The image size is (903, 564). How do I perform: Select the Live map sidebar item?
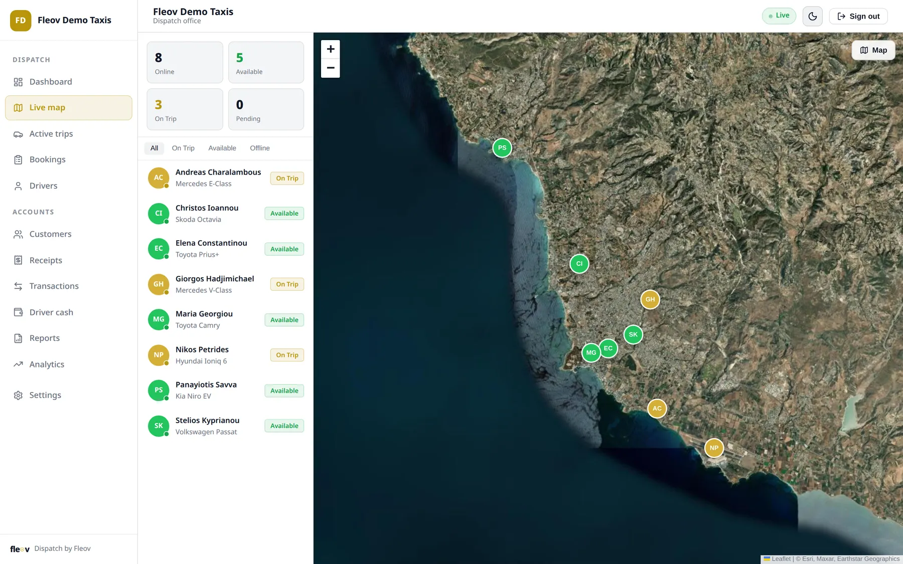[69, 108]
